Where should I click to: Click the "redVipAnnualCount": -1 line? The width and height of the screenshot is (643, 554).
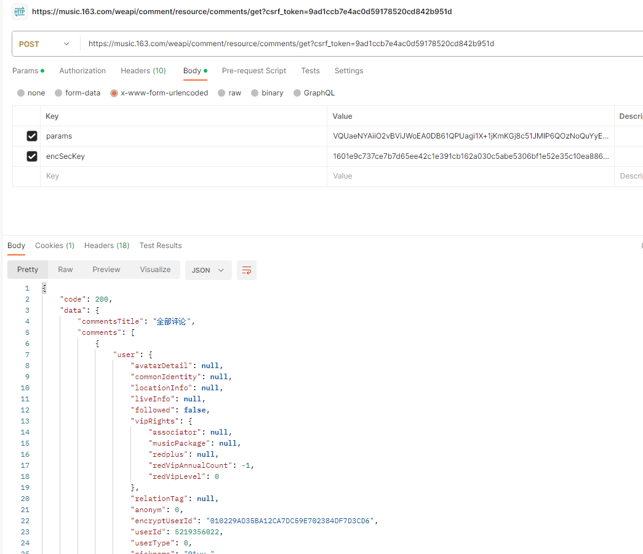(x=201, y=465)
